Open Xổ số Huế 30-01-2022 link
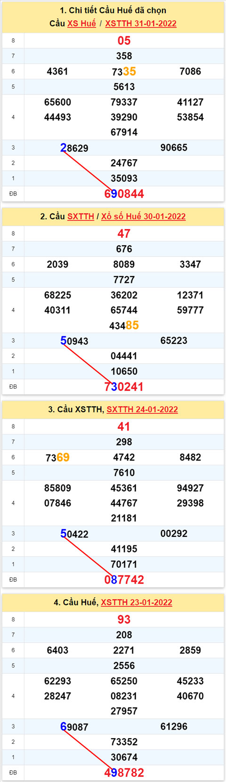The width and height of the screenshot is (226, 782). tap(143, 216)
